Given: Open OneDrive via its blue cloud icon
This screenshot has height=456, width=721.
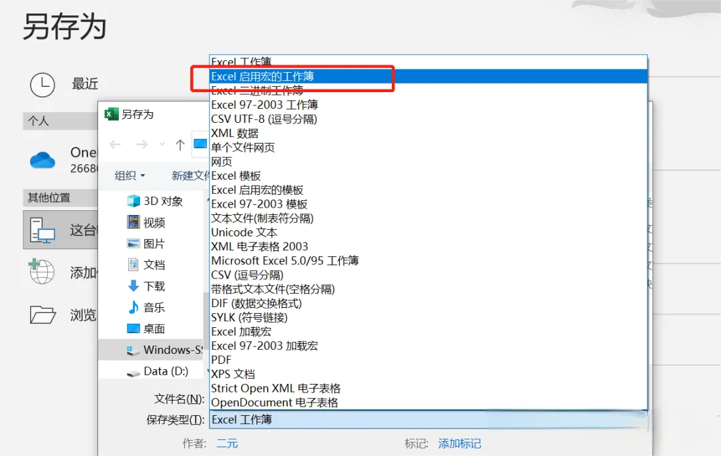Looking at the screenshot, I should click(42, 160).
